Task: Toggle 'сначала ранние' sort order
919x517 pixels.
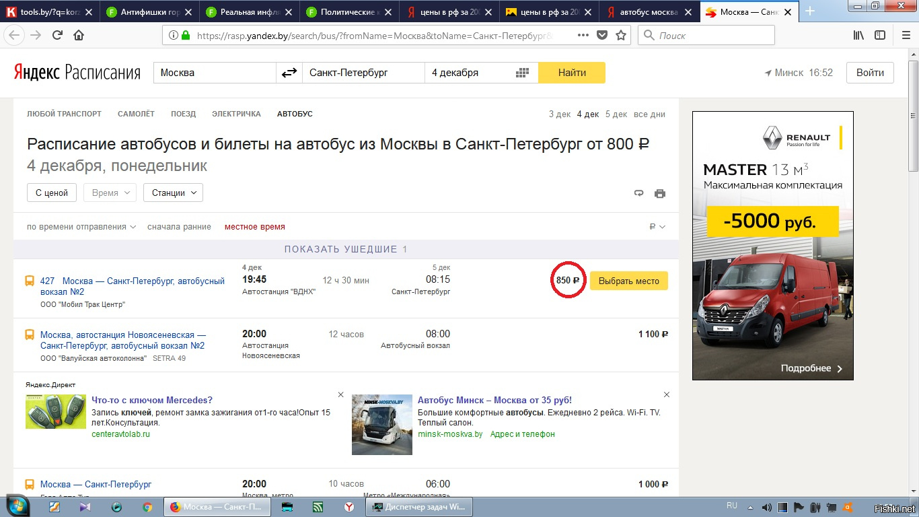Action: tap(179, 227)
